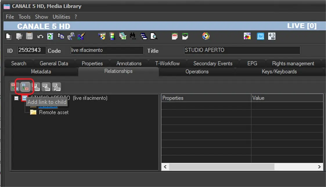This screenshot has height=187, width=326.
Task: Open the Utilities menu
Action: point(61,17)
